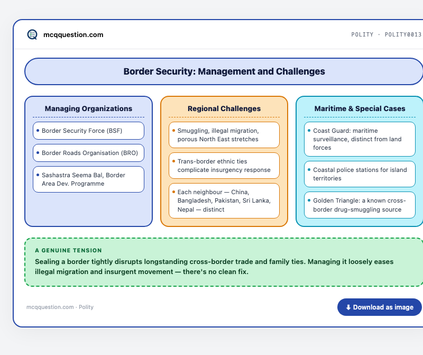Click the Each neighbour — China item
Screen dimensions: 423x355
click(224, 201)
